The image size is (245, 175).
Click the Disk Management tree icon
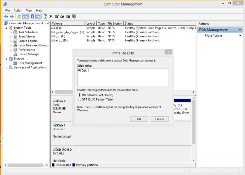point(15,63)
